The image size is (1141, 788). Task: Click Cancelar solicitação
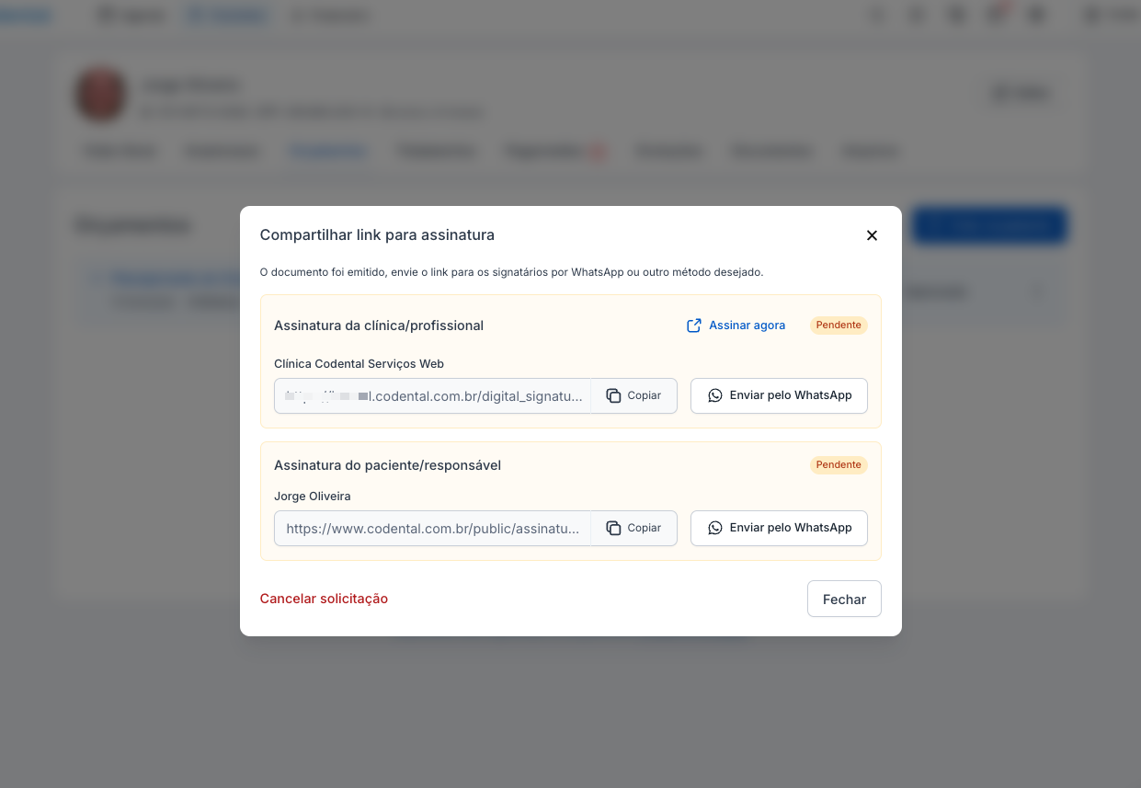(324, 599)
